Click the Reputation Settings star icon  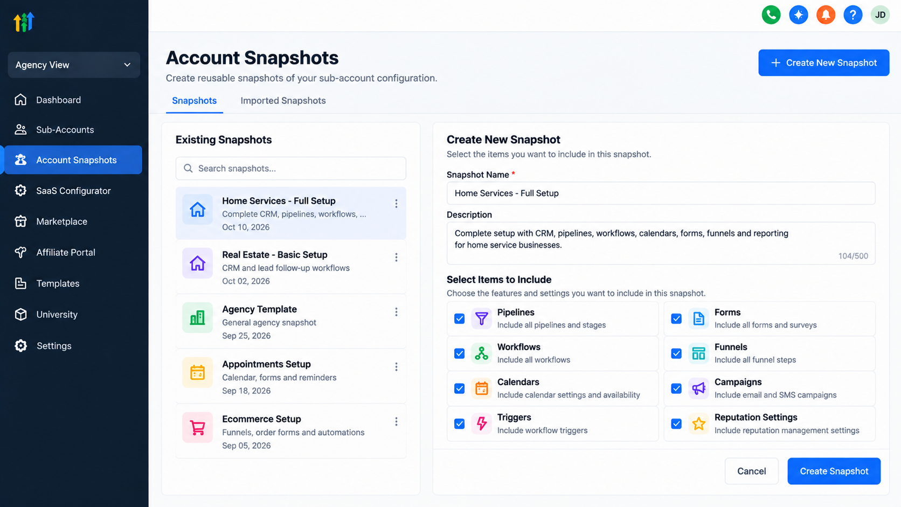(x=698, y=423)
